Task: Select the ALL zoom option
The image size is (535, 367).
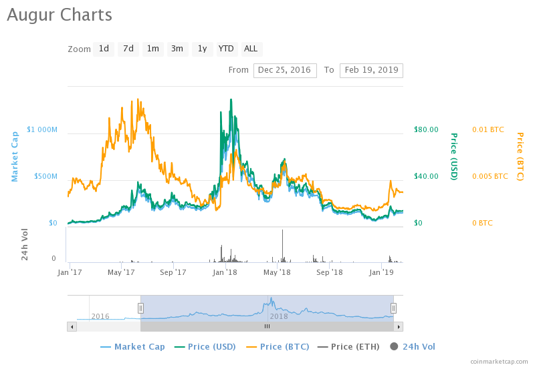Action: click(x=251, y=49)
